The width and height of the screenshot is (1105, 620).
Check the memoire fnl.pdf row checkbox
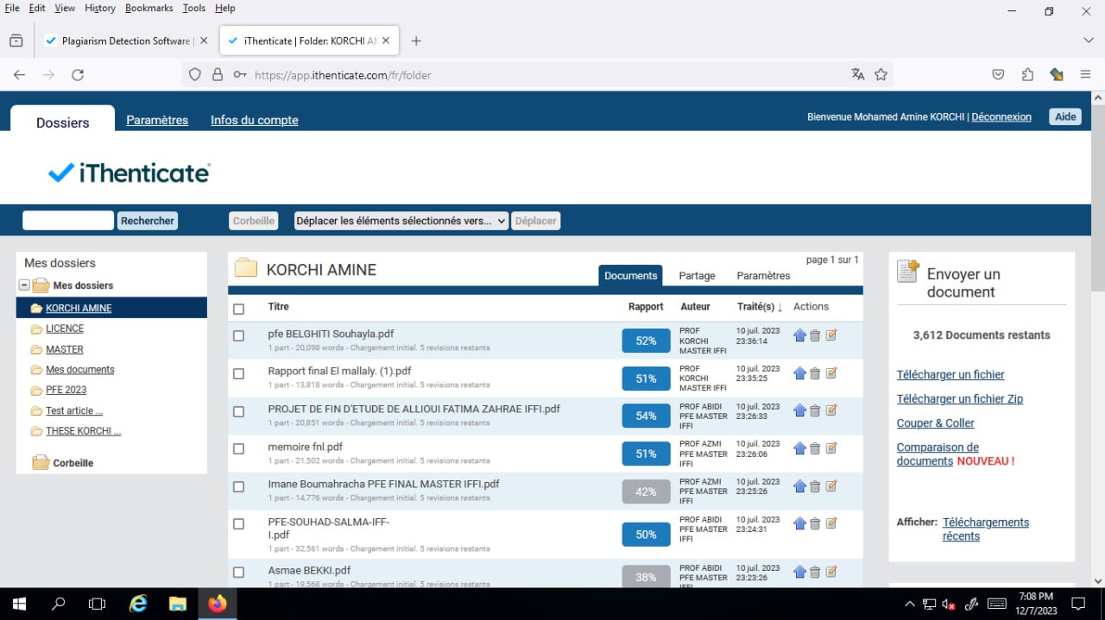click(239, 449)
